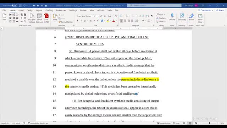Click the Format Painter tool

pos(66,22)
